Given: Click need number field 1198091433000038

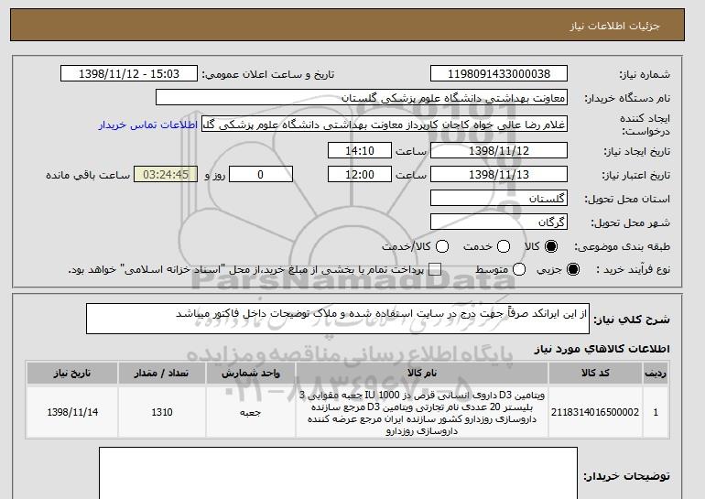Looking at the screenshot, I should 499,74.
